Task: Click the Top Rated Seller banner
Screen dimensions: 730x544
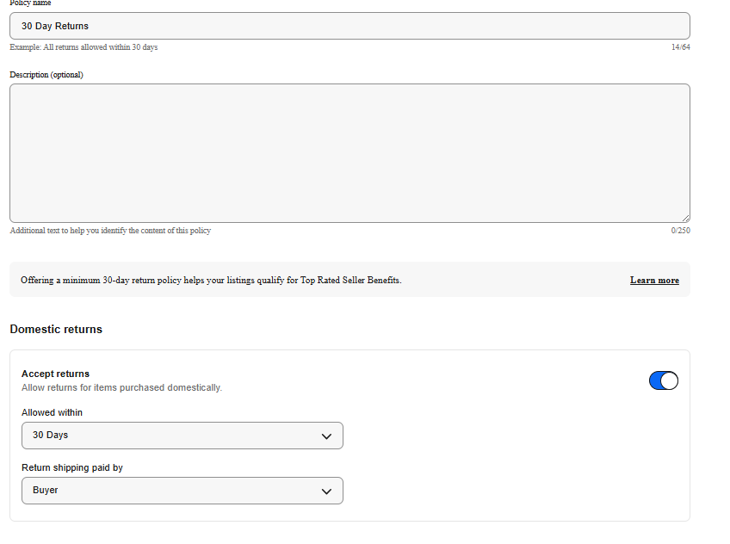Action: click(x=344, y=280)
